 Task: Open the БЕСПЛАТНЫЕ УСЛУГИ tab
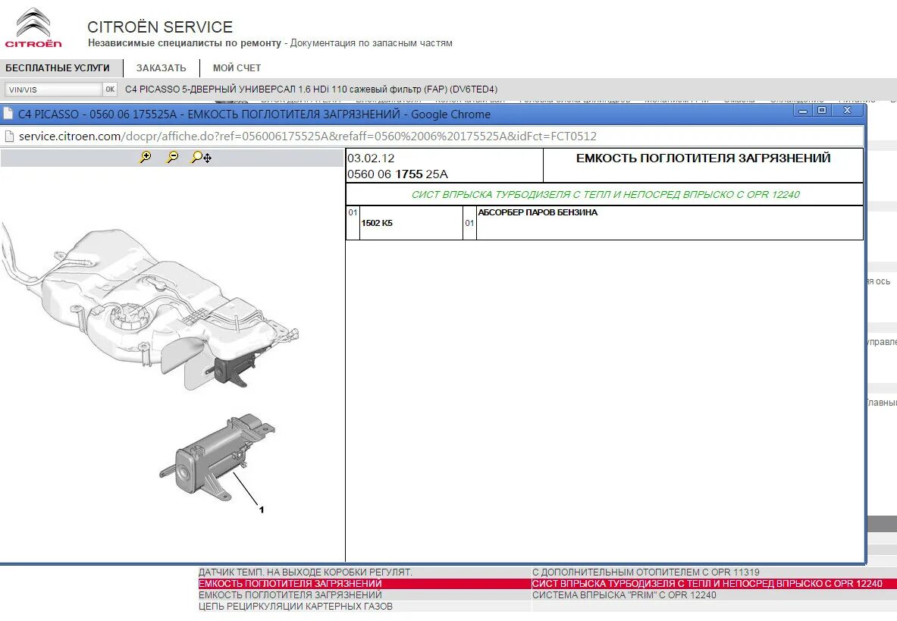58,68
